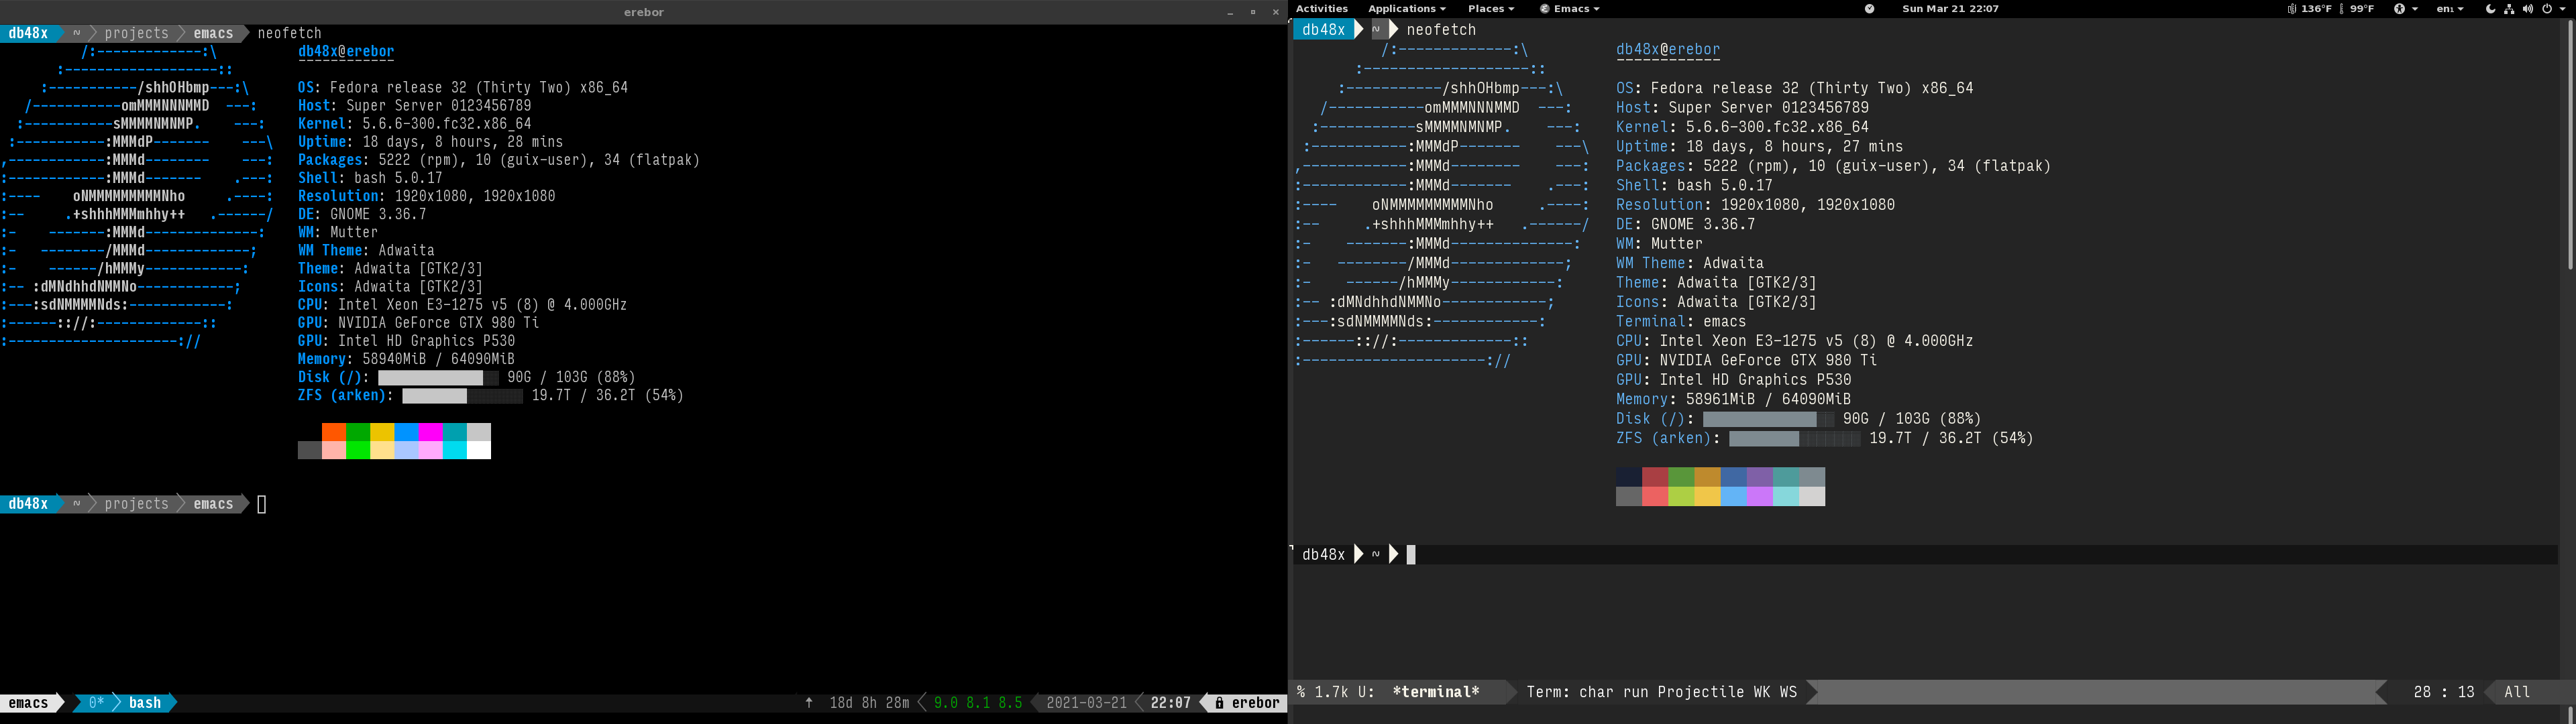Open the calendar from Sun Mar 21 22:07

click(1950, 9)
